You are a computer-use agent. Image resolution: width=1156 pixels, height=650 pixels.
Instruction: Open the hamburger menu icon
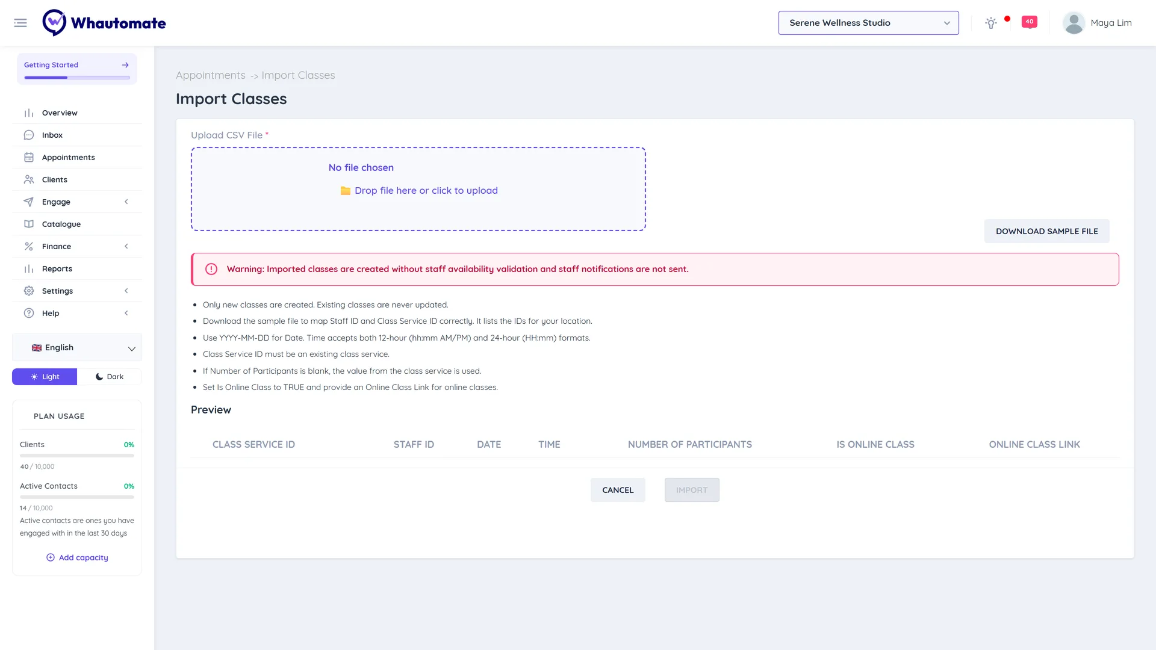point(20,23)
